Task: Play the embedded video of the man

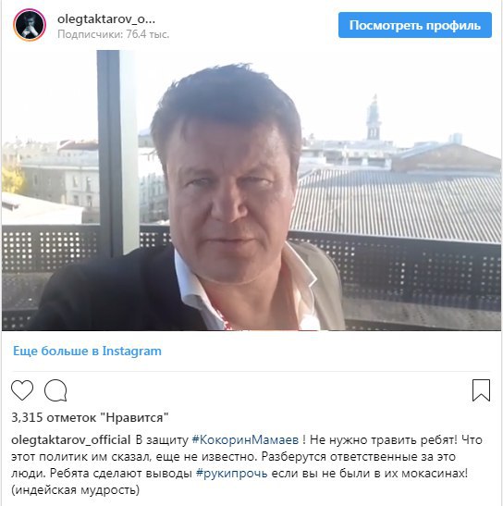Action: (251, 191)
